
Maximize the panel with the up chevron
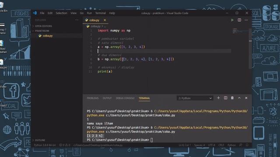click(239, 98)
